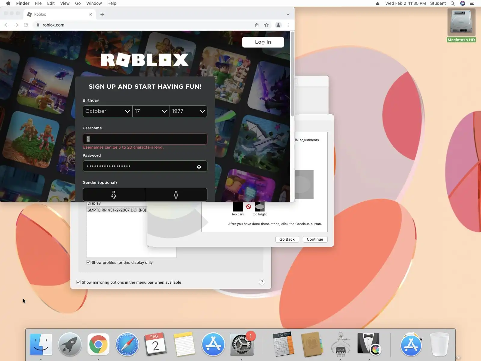Bookmark the Roblox page with the star

click(266, 25)
